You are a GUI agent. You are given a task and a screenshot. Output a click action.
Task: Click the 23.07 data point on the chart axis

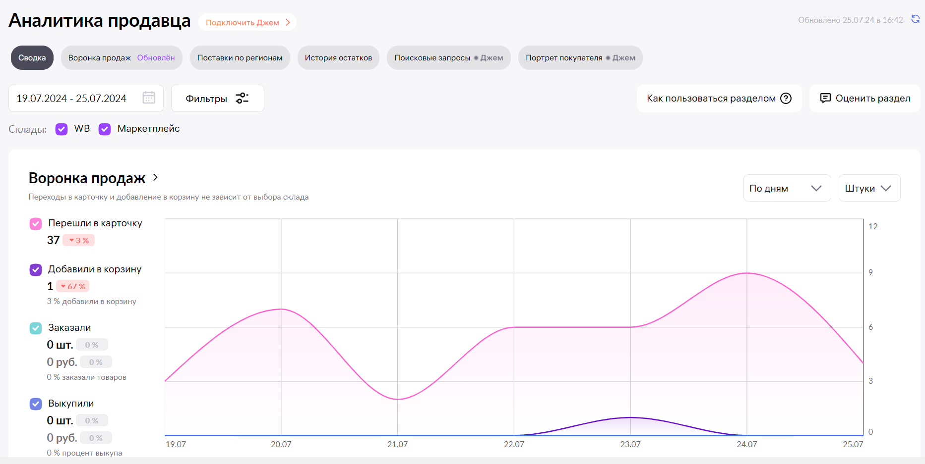pos(630,444)
